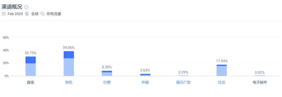Click the 付费 bar showing 8.30%
The height and width of the screenshot is (97, 282).
pyautogui.click(x=107, y=73)
